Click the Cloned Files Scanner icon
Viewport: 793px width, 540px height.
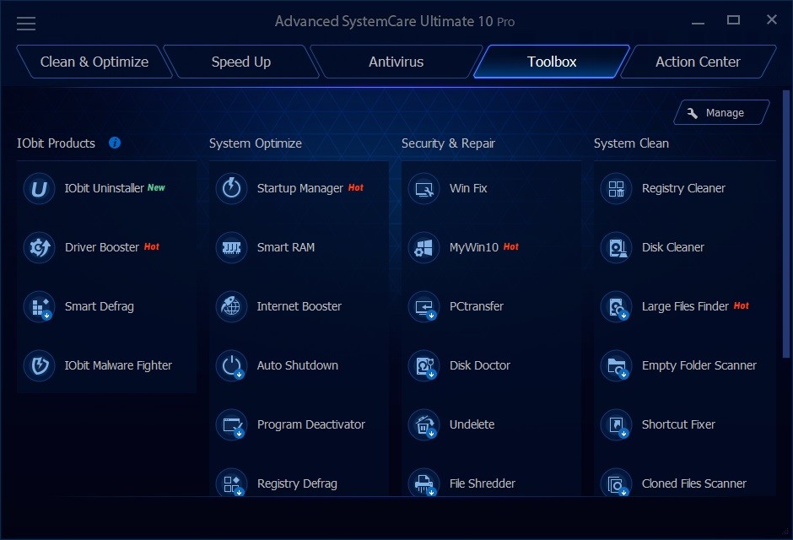pos(616,483)
